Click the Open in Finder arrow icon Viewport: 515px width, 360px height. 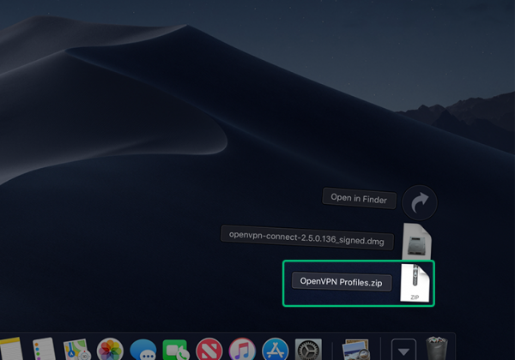click(x=420, y=202)
